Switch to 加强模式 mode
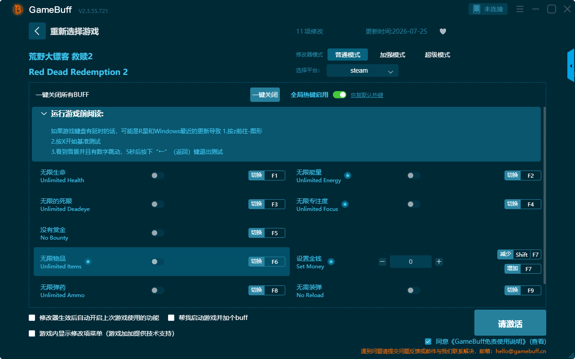Viewport: 575px width, 359px height. (x=393, y=55)
